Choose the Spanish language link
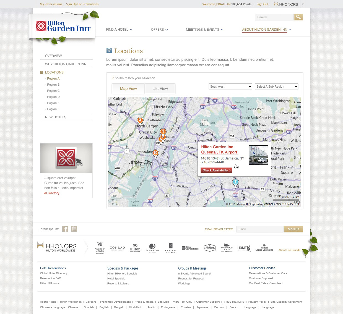The width and height of the screenshot is (343, 314). pos(89,307)
